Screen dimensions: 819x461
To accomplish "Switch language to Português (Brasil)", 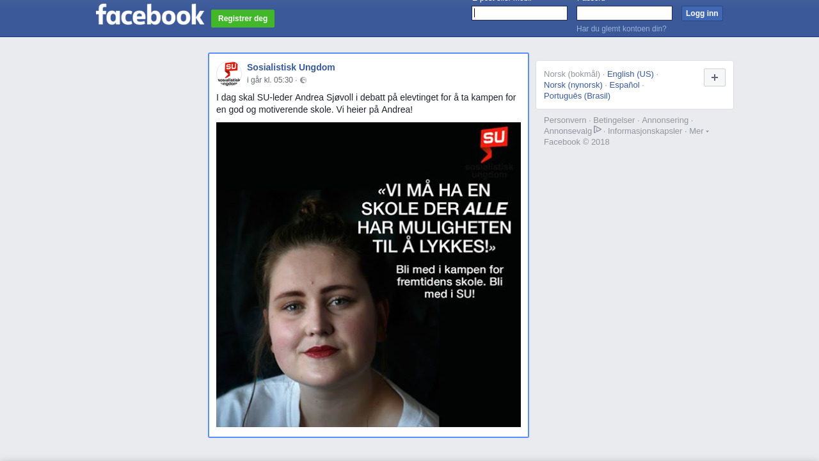I will [x=576, y=96].
